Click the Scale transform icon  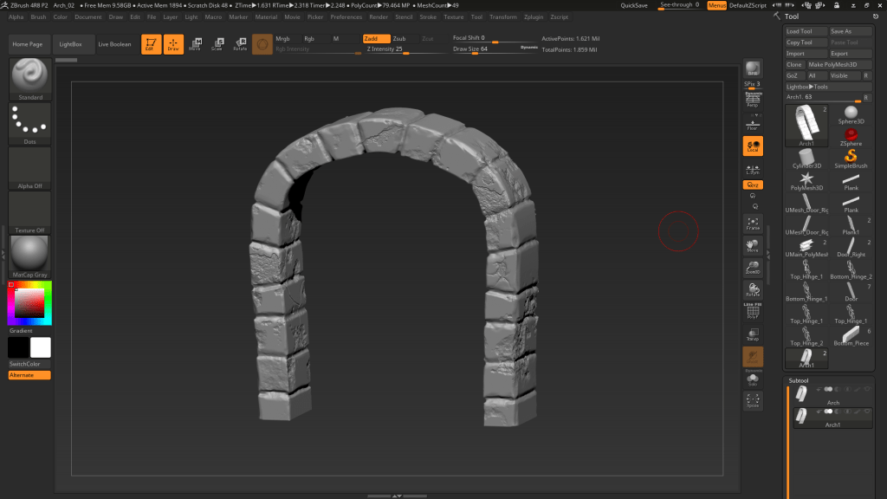click(217, 44)
